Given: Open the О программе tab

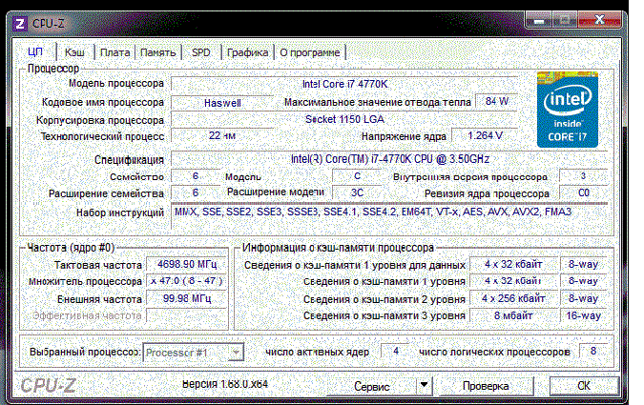Looking at the screenshot, I should point(310,52).
